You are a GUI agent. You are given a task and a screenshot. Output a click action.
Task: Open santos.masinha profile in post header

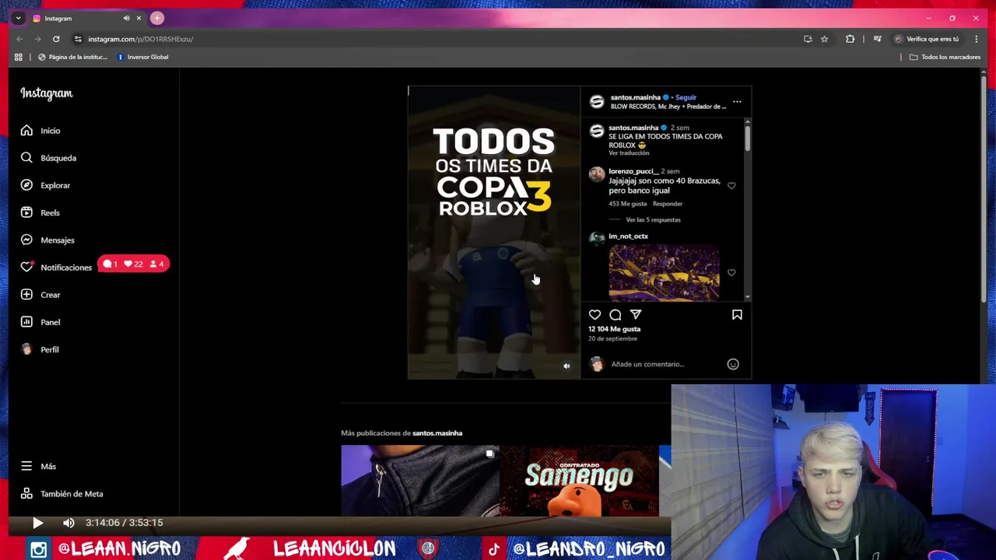pyautogui.click(x=635, y=98)
